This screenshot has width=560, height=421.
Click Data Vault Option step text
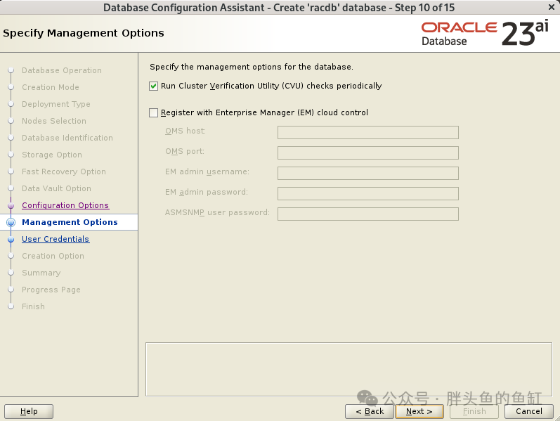(56, 188)
